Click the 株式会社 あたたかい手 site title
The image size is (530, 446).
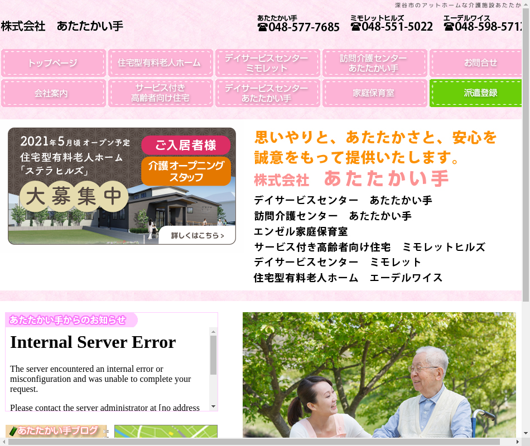coord(62,26)
